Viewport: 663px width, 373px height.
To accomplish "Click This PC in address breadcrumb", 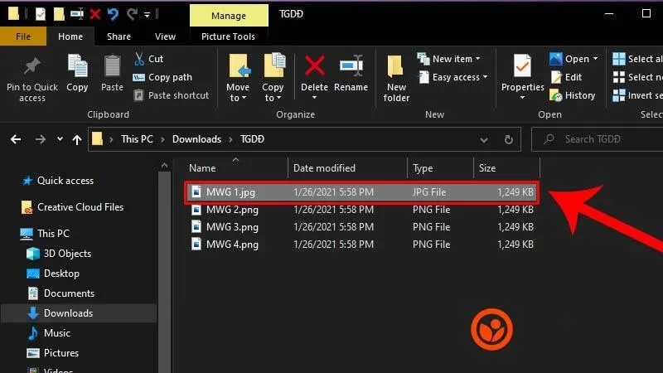I will pos(137,139).
